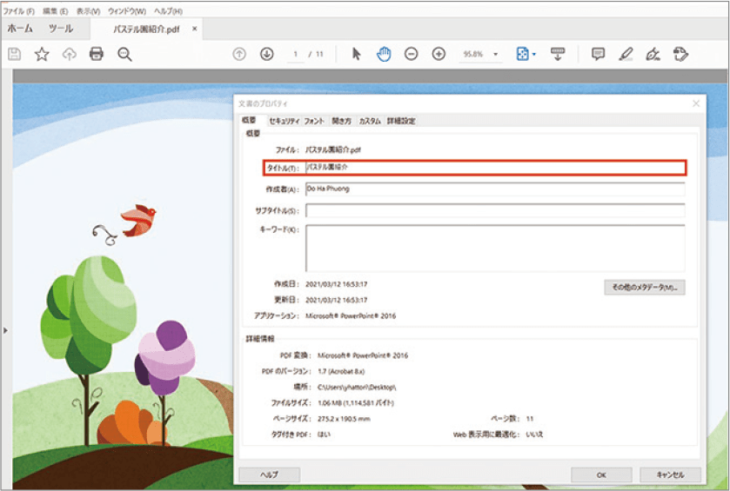
Task: Click the ファイル name パステル園紹介.pdf in dialog
Action: click(333, 149)
